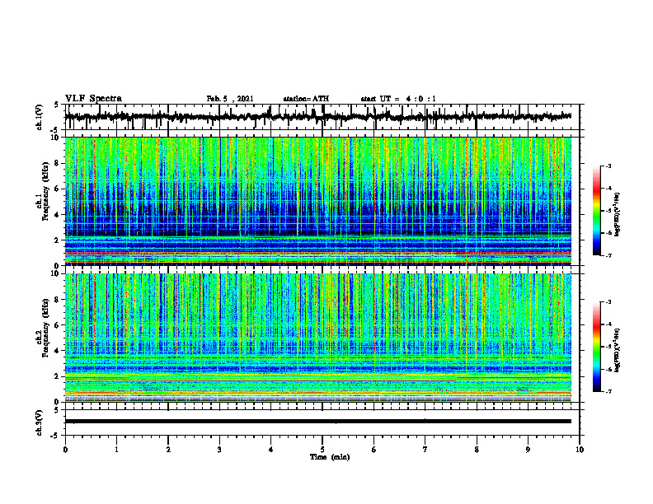This screenshot has width=653, height=504.
Task: Select the date text Feb. 5, 2021
Action: (230, 99)
